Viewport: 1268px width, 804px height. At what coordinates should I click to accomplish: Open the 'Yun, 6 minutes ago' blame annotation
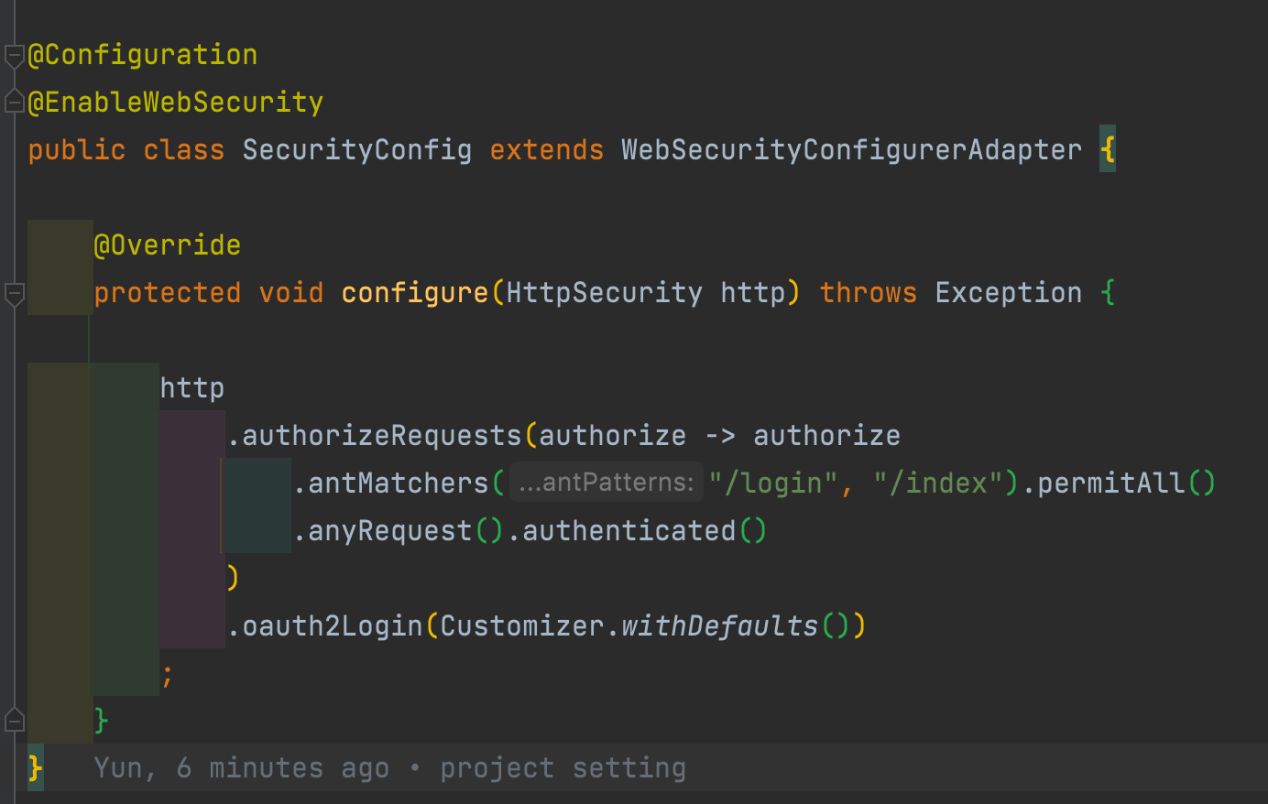[x=389, y=767]
